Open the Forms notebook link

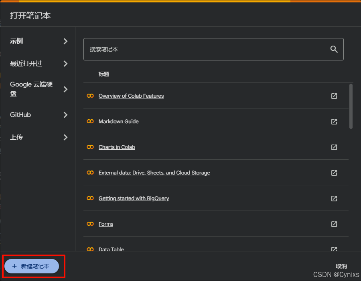pyautogui.click(x=106, y=224)
